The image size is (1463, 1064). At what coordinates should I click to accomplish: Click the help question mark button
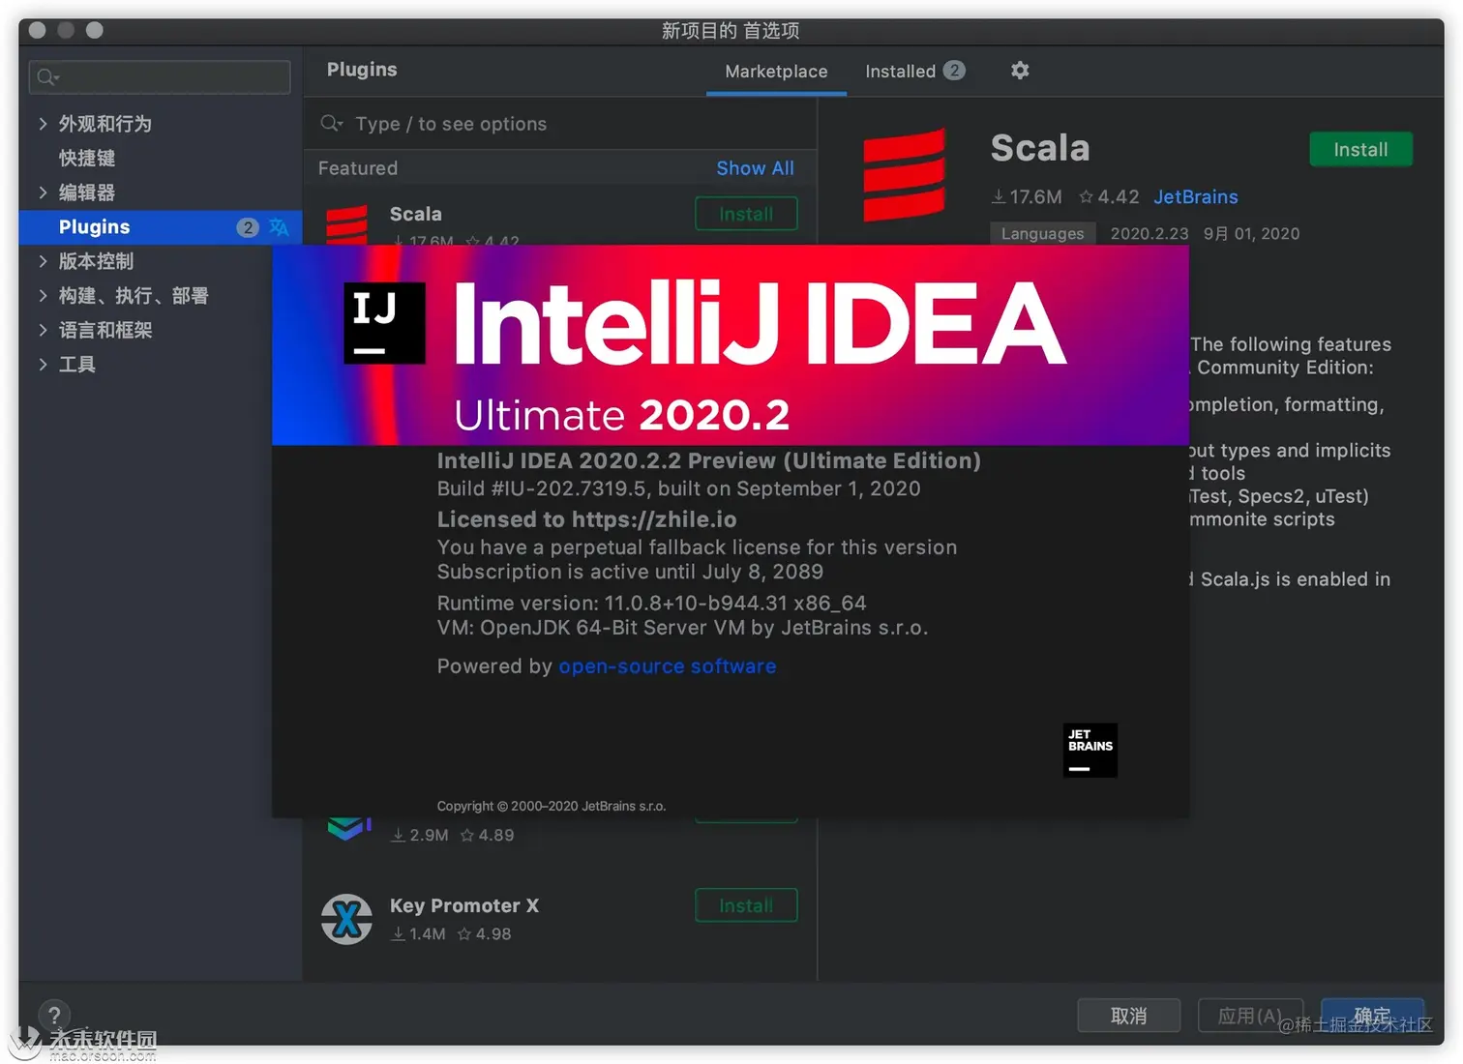(54, 1015)
